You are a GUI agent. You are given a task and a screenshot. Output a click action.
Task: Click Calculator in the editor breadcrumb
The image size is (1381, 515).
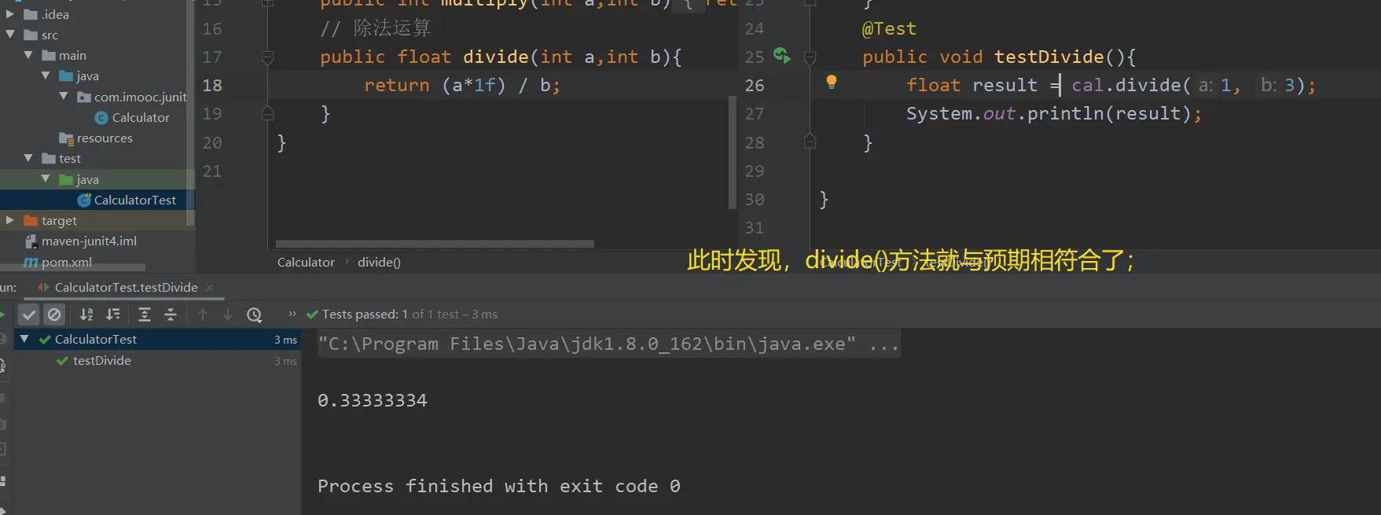point(306,262)
